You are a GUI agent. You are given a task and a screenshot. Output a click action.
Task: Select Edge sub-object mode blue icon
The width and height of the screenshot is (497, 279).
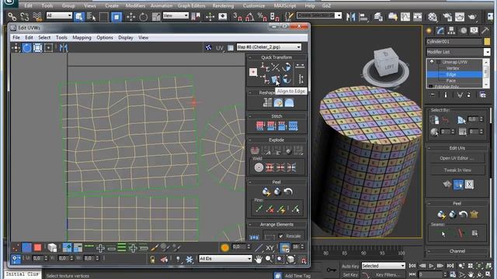coord(26,248)
